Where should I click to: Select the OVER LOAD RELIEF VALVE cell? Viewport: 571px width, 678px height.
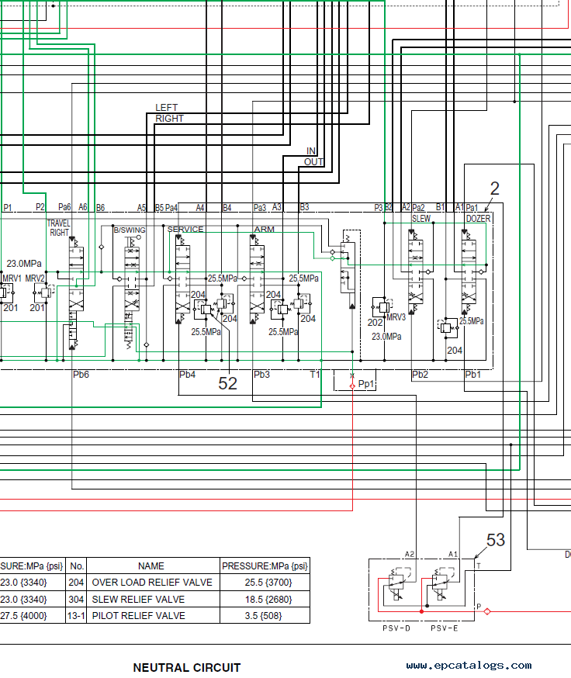152,583
